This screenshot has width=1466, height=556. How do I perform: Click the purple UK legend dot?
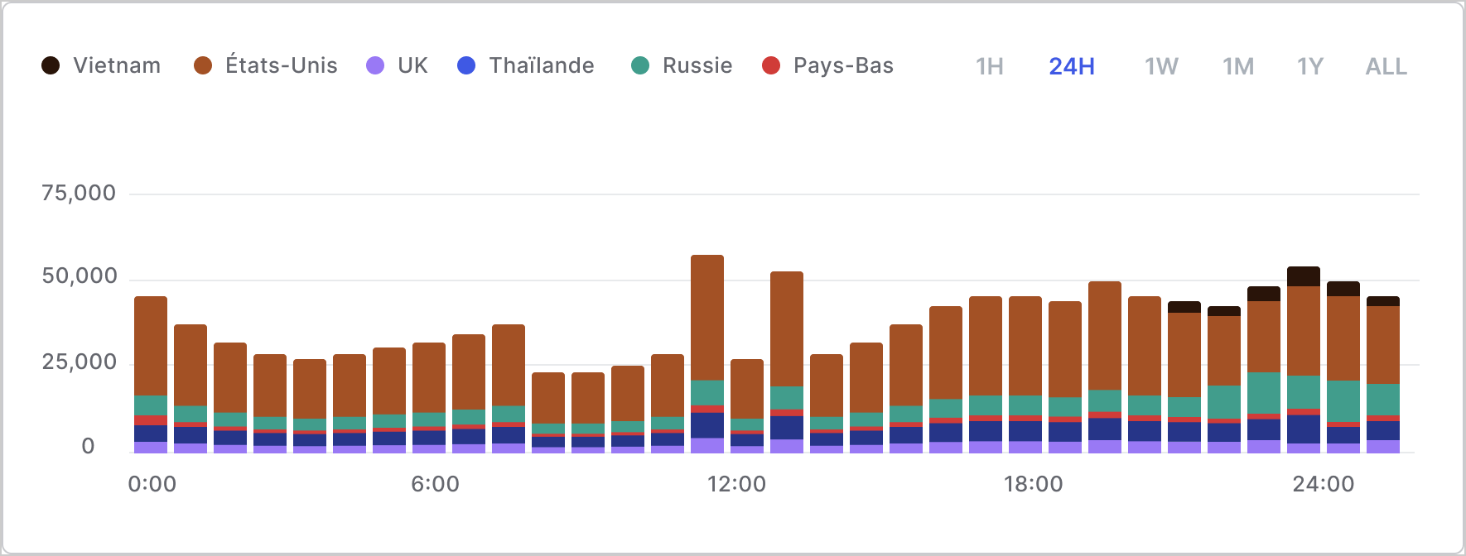375,65
